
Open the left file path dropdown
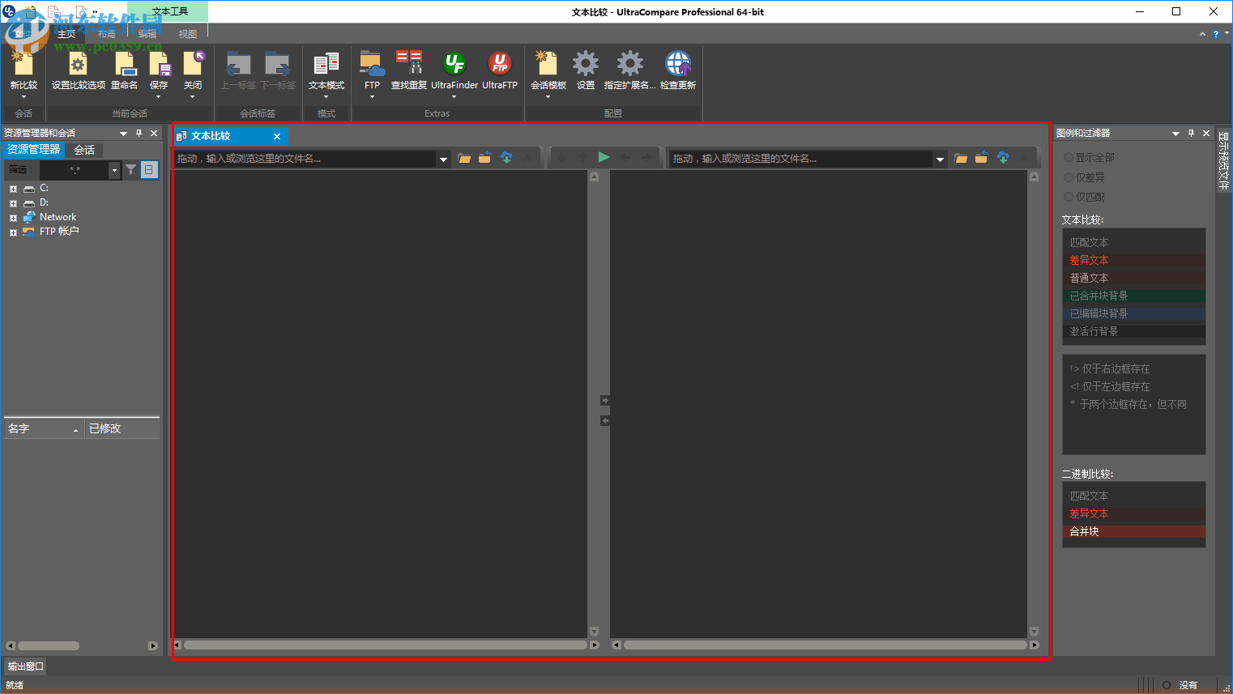coord(443,159)
